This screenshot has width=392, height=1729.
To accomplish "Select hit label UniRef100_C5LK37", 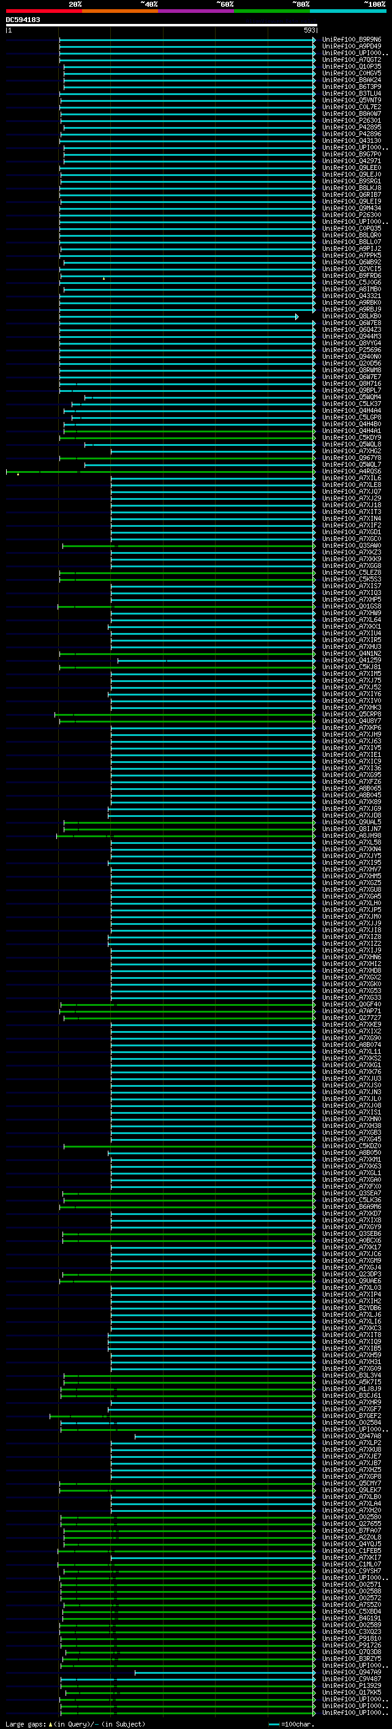I will click(352, 404).
